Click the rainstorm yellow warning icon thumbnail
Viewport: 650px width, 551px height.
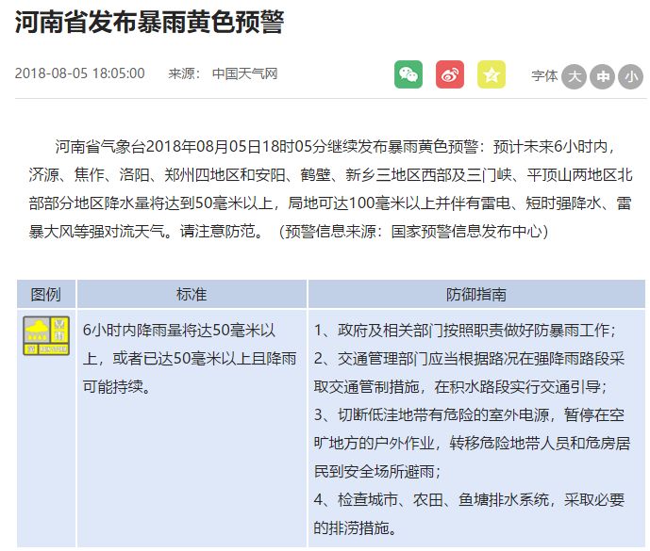pos(46,335)
